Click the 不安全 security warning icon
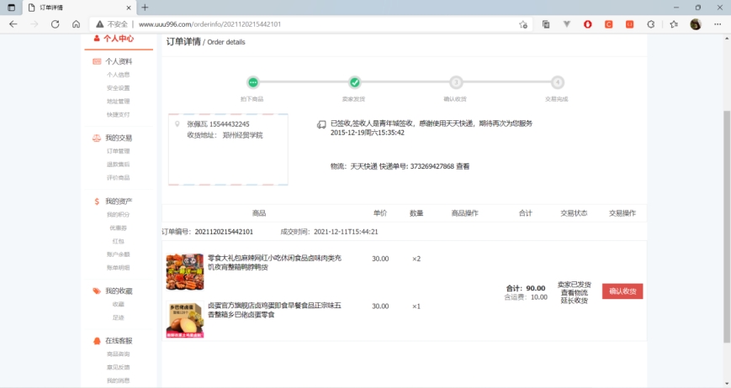 (100, 24)
